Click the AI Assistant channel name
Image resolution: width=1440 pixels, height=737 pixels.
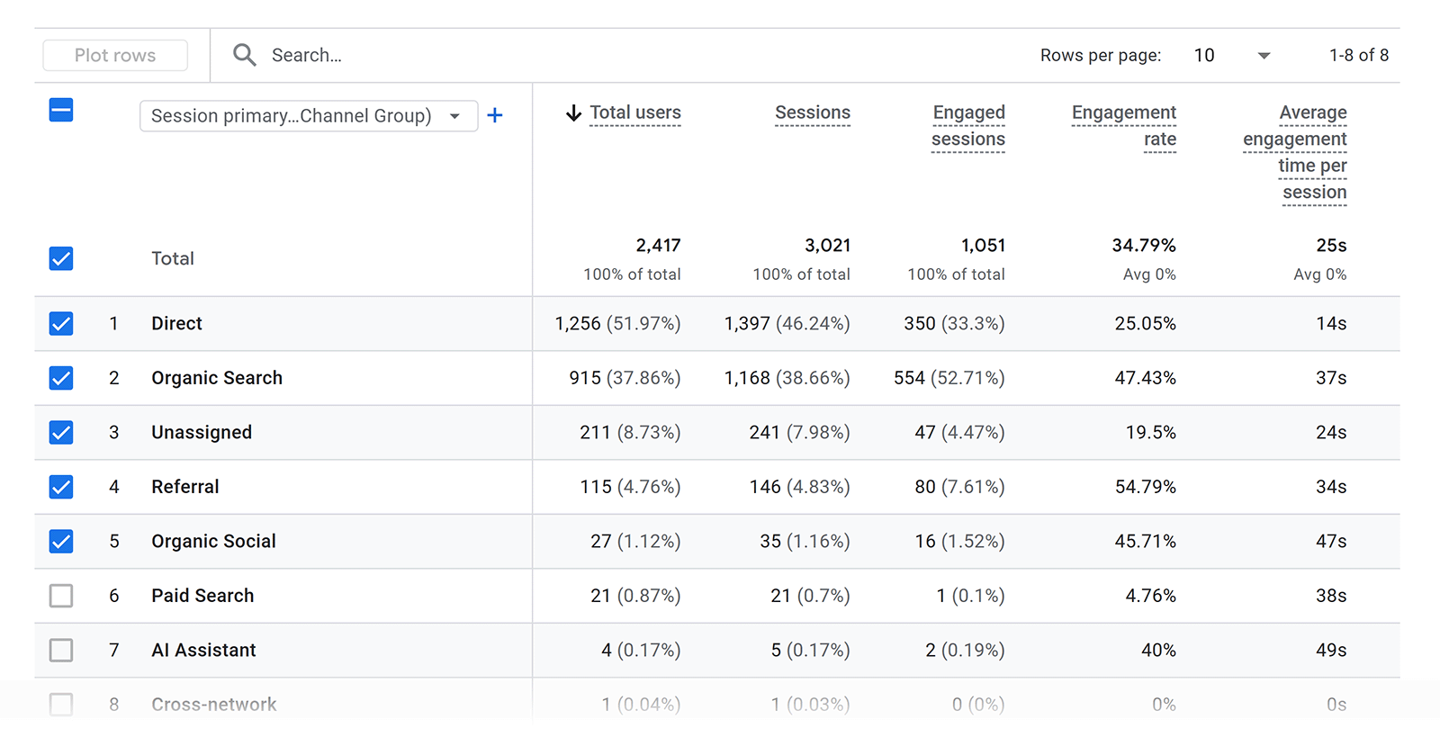pyautogui.click(x=203, y=650)
